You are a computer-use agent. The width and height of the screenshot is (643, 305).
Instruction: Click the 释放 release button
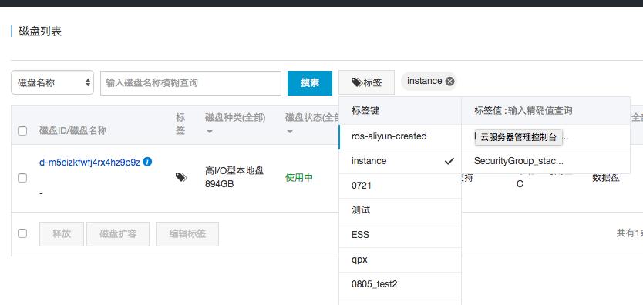62,234
